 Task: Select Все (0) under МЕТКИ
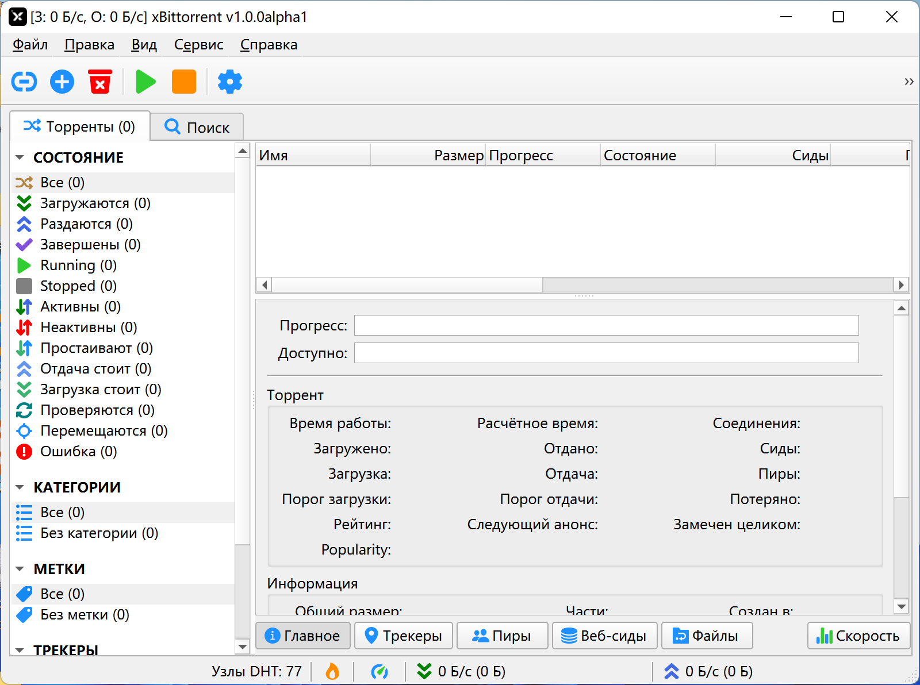pos(123,594)
